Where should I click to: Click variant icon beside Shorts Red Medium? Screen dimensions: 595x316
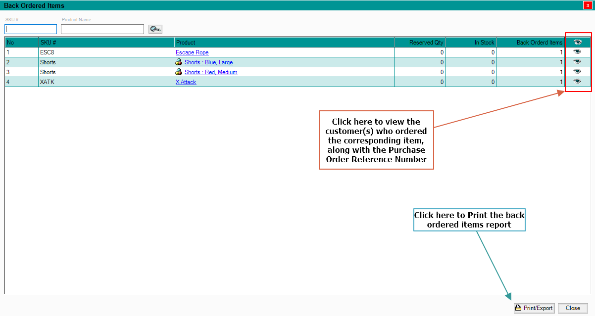179,72
